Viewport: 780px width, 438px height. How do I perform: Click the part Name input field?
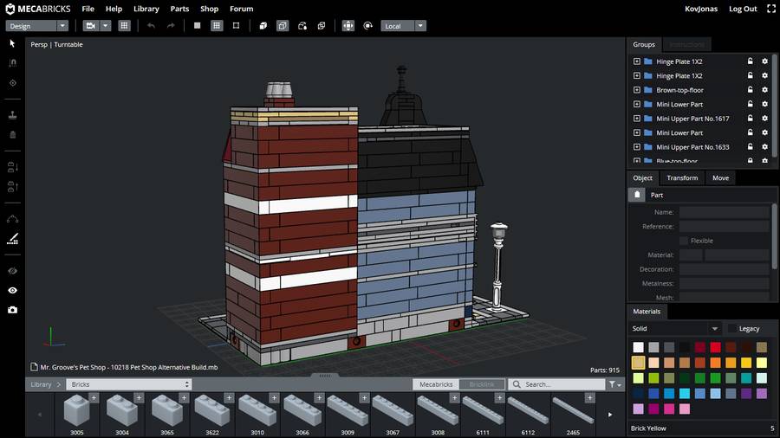pos(725,212)
